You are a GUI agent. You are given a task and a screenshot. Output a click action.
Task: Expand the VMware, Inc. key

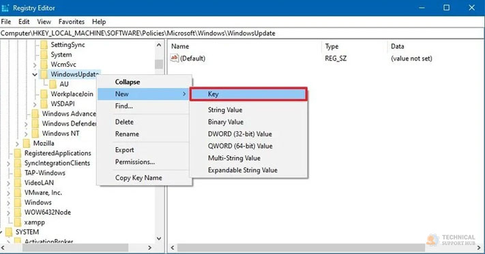8,193
